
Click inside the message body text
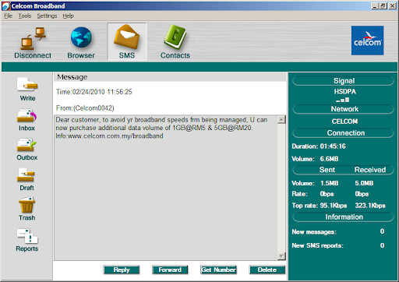(161, 128)
